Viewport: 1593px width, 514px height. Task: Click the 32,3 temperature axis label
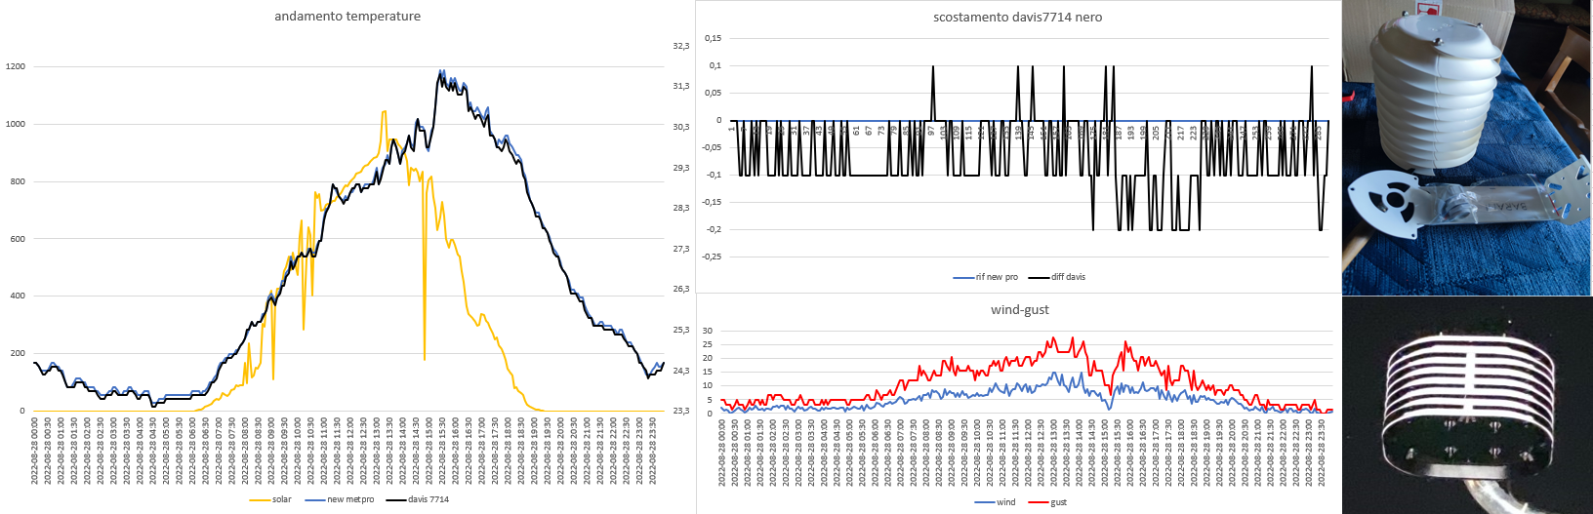pos(680,46)
